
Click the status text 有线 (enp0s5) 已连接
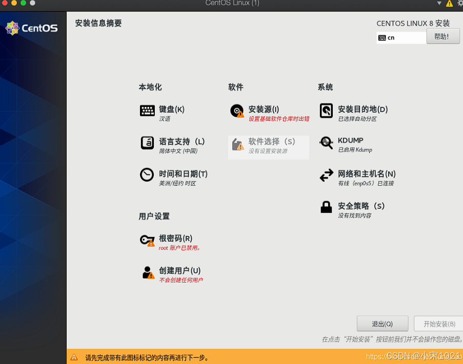point(366,183)
